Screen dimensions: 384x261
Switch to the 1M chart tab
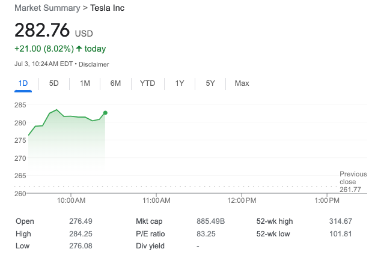click(85, 83)
